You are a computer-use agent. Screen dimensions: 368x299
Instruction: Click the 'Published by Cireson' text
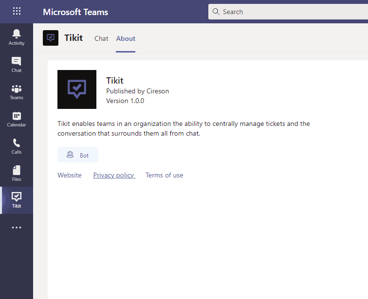(138, 91)
